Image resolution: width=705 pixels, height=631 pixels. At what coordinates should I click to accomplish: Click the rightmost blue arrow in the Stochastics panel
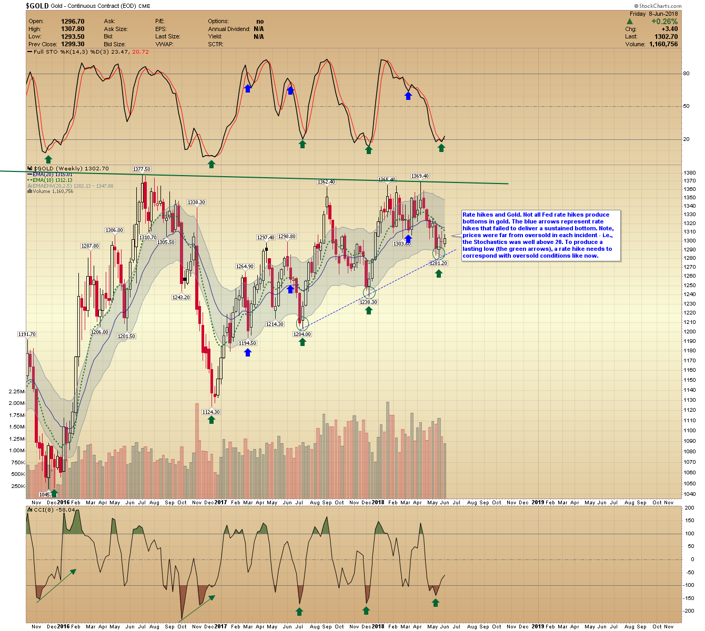(x=408, y=95)
